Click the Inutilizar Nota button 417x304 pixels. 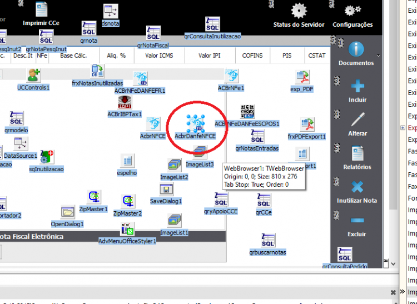point(357,192)
